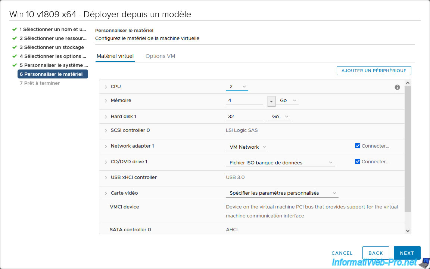Click green checkmark of step 1
This screenshot has width=430, height=269.
15,29
